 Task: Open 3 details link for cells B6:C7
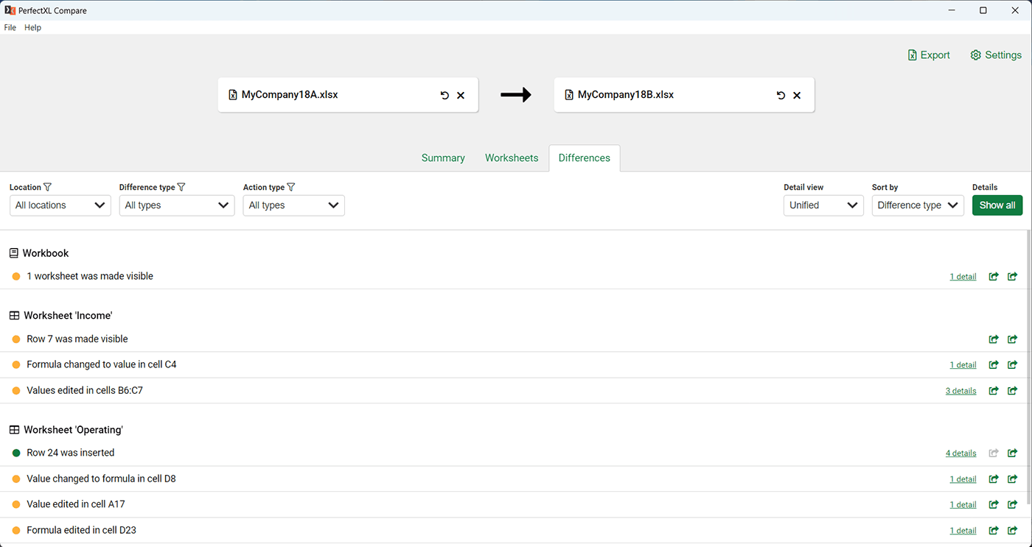tap(960, 391)
